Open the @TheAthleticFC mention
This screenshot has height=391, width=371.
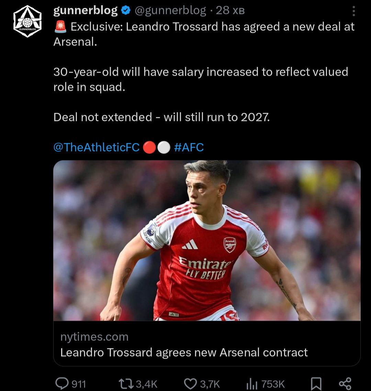[97, 147]
